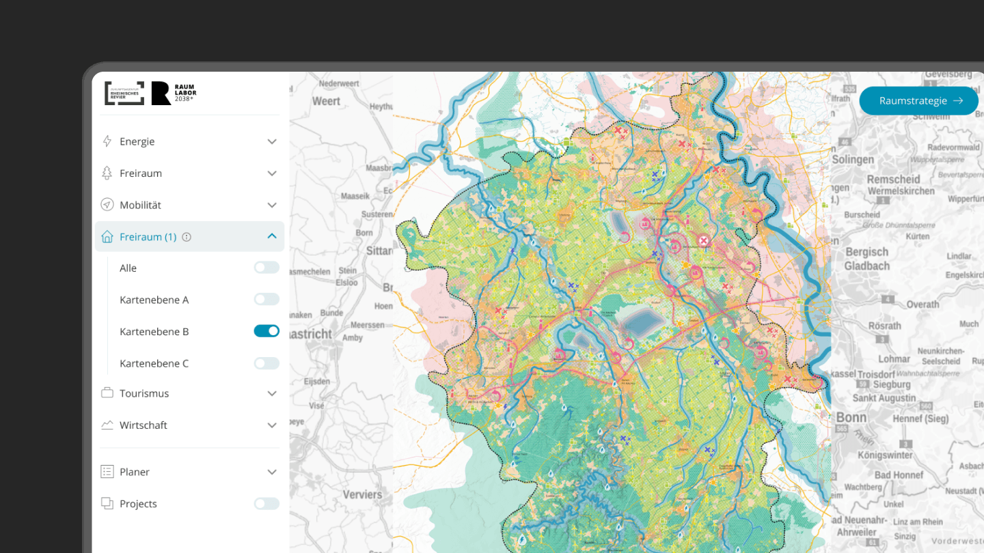
Task: Click Weert on the map
Action: [327, 101]
